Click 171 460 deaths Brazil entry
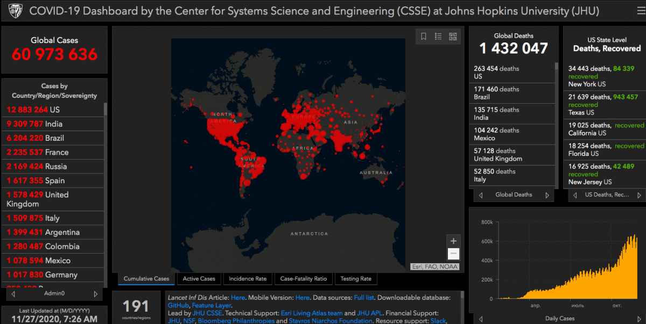646x324 pixels. tap(512, 93)
